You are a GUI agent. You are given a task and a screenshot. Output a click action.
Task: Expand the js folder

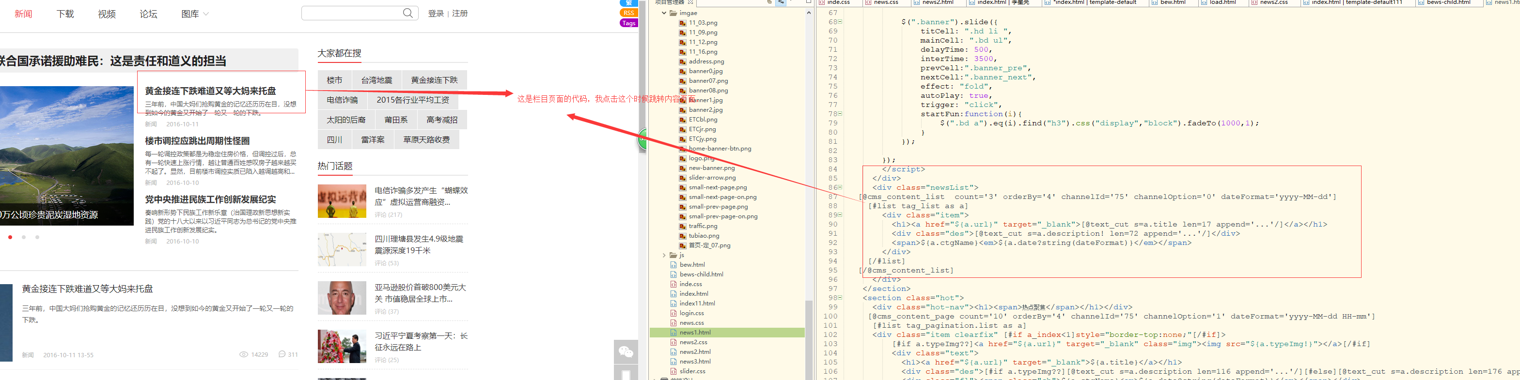click(x=664, y=255)
